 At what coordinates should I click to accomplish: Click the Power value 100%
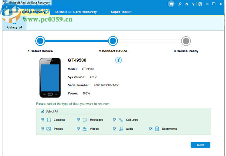pyautogui.click(x=86, y=93)
